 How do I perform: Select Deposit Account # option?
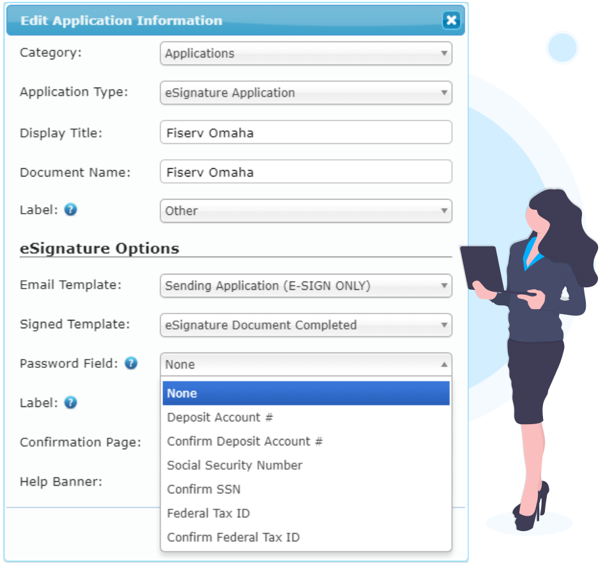(x=306, y=417)
